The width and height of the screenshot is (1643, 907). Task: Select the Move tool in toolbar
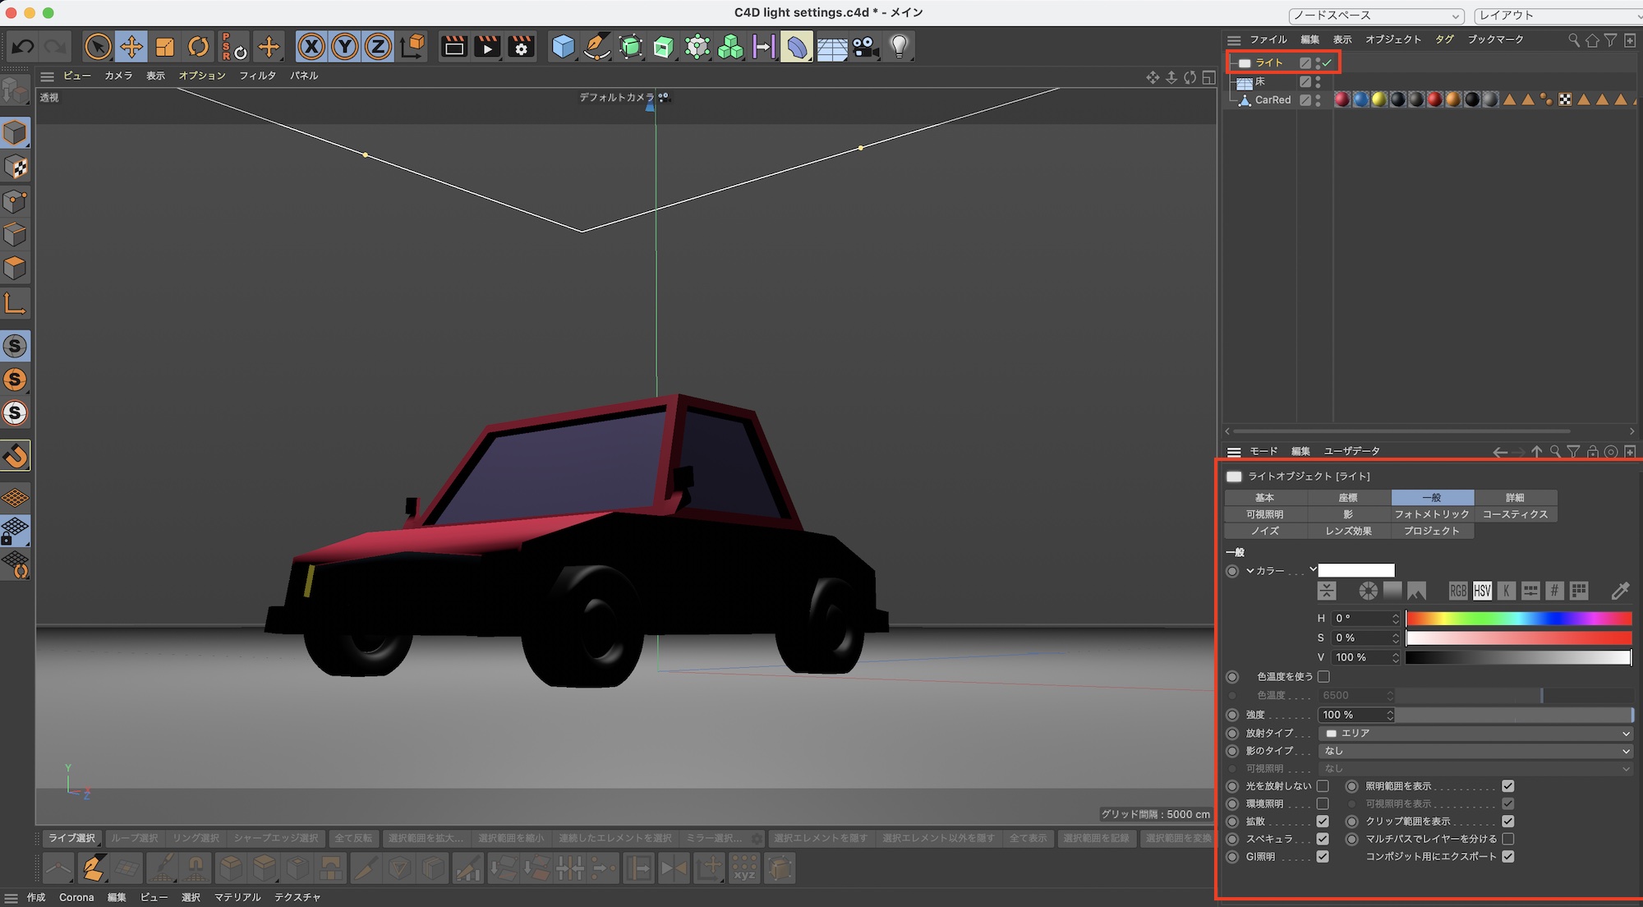[131, 47]
